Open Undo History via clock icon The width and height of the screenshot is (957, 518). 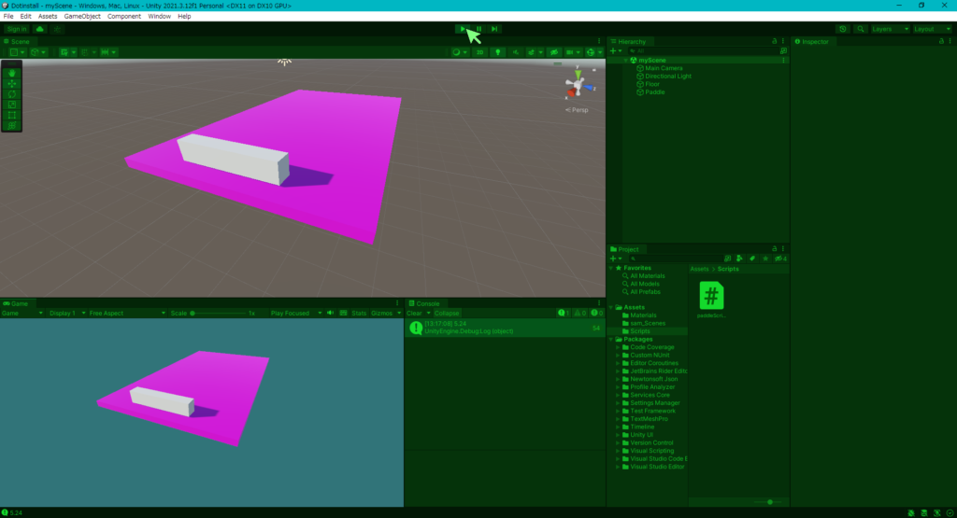pyautogui.click(x=843, y=29)
